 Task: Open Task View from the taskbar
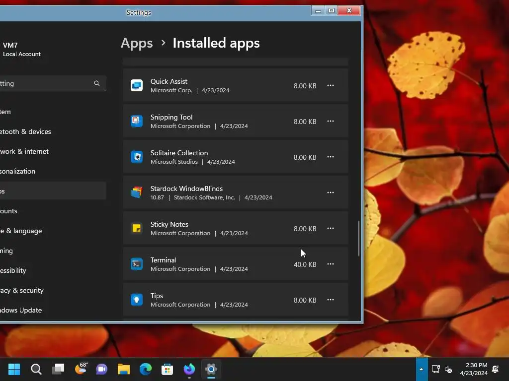click(x=58, y=369)
